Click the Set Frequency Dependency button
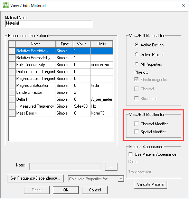Viewport: 189px width, 199px height. coord(35,178)
